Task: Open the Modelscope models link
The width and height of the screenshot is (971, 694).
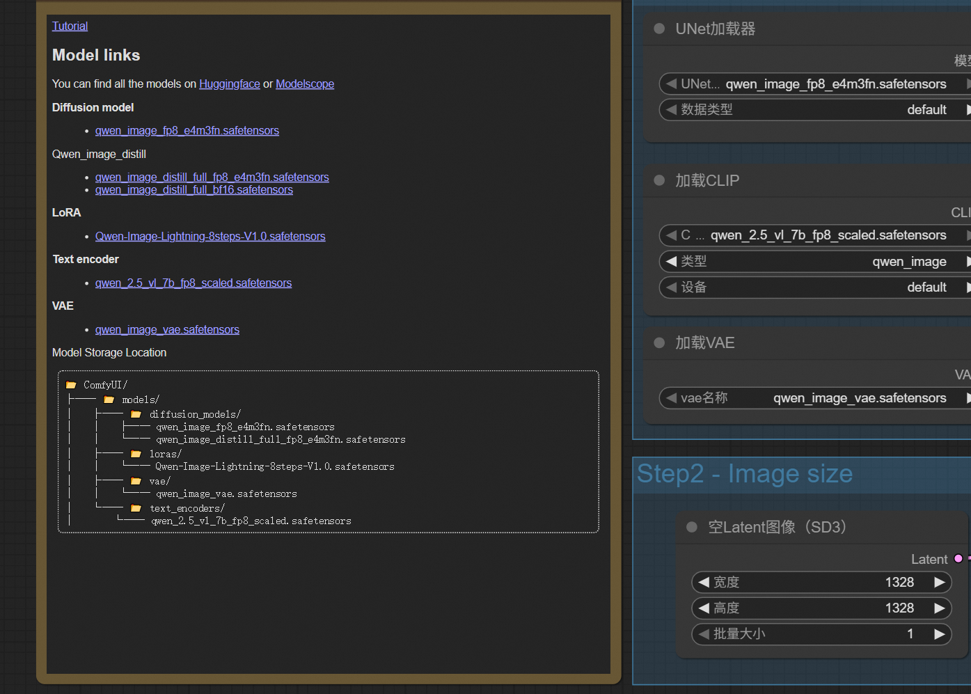Action: (304, 84)
